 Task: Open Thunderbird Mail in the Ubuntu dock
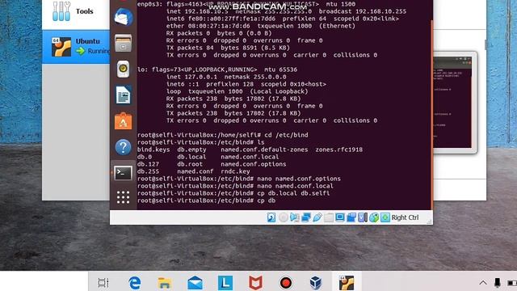124,17
